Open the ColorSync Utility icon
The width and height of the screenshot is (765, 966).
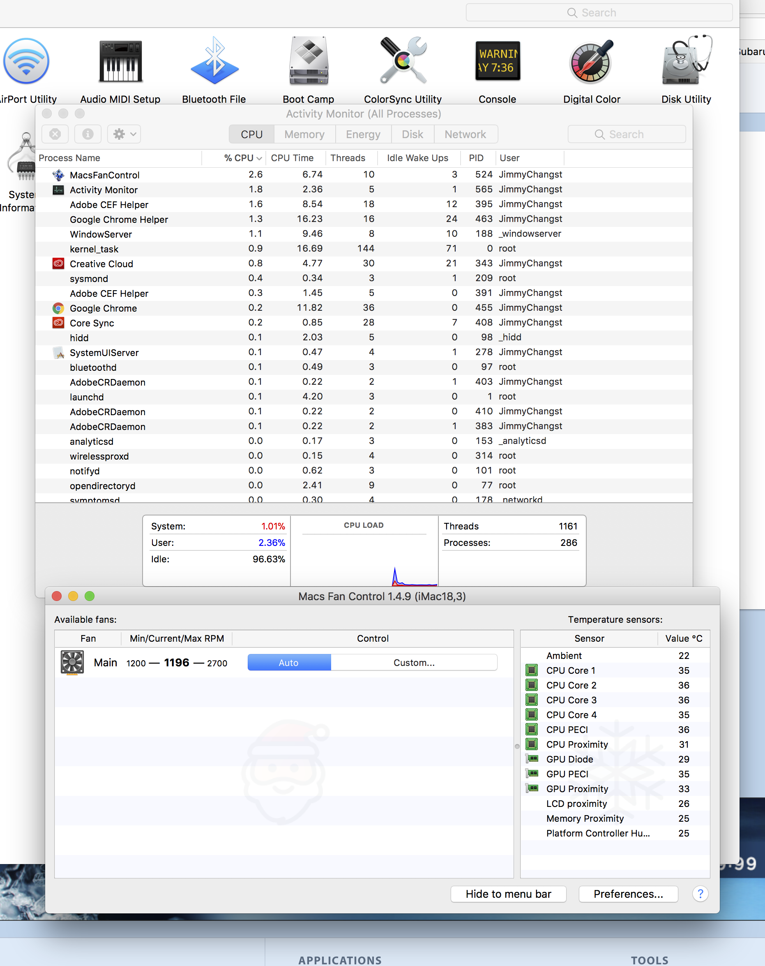(x=403, y=61)
